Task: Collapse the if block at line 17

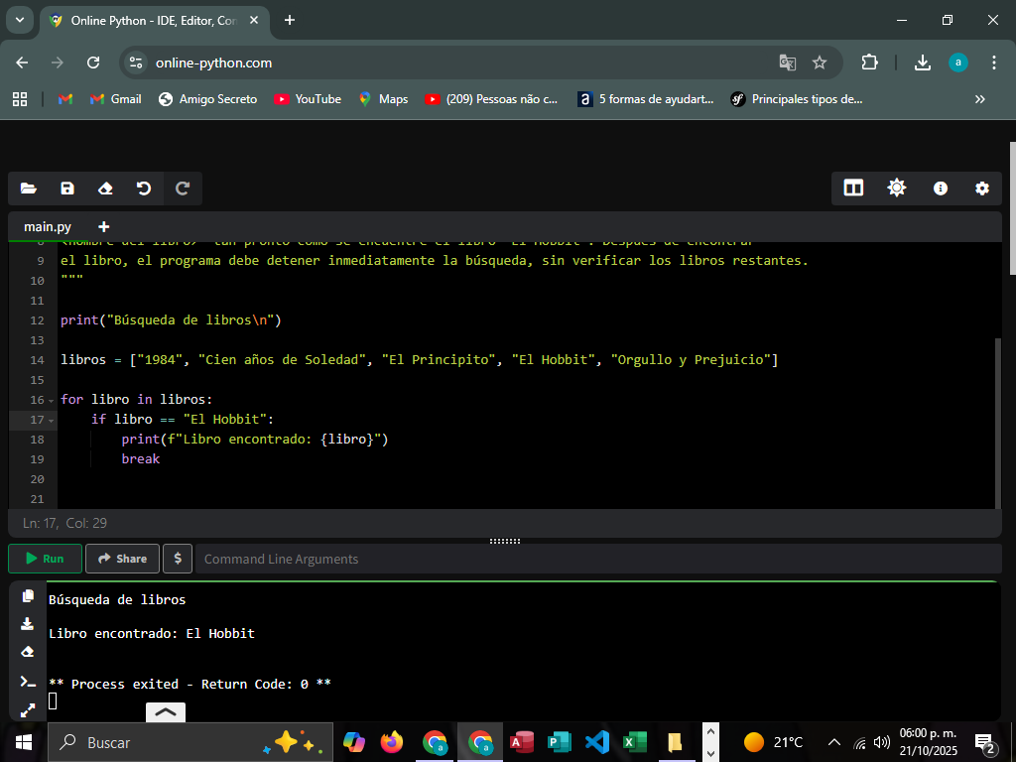Action: (x=51, y=420)
